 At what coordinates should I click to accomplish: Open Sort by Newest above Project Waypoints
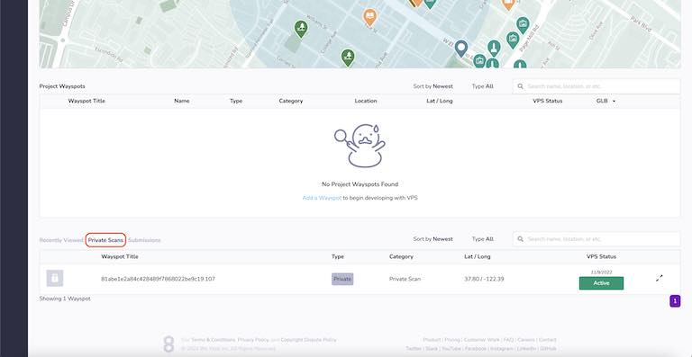[x=432, y=86]
